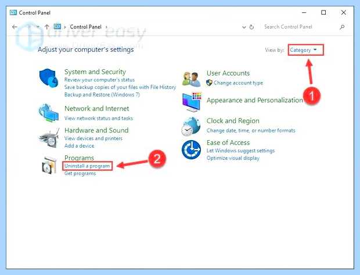Click the Hardware and Sound printer icon
The width and height of the screenshot is (360, 275).
point(49,138)
